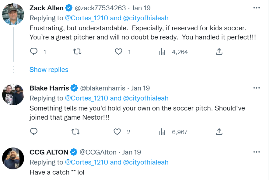Open more options for Blake Harris's tweet

(x=257, y=88)
